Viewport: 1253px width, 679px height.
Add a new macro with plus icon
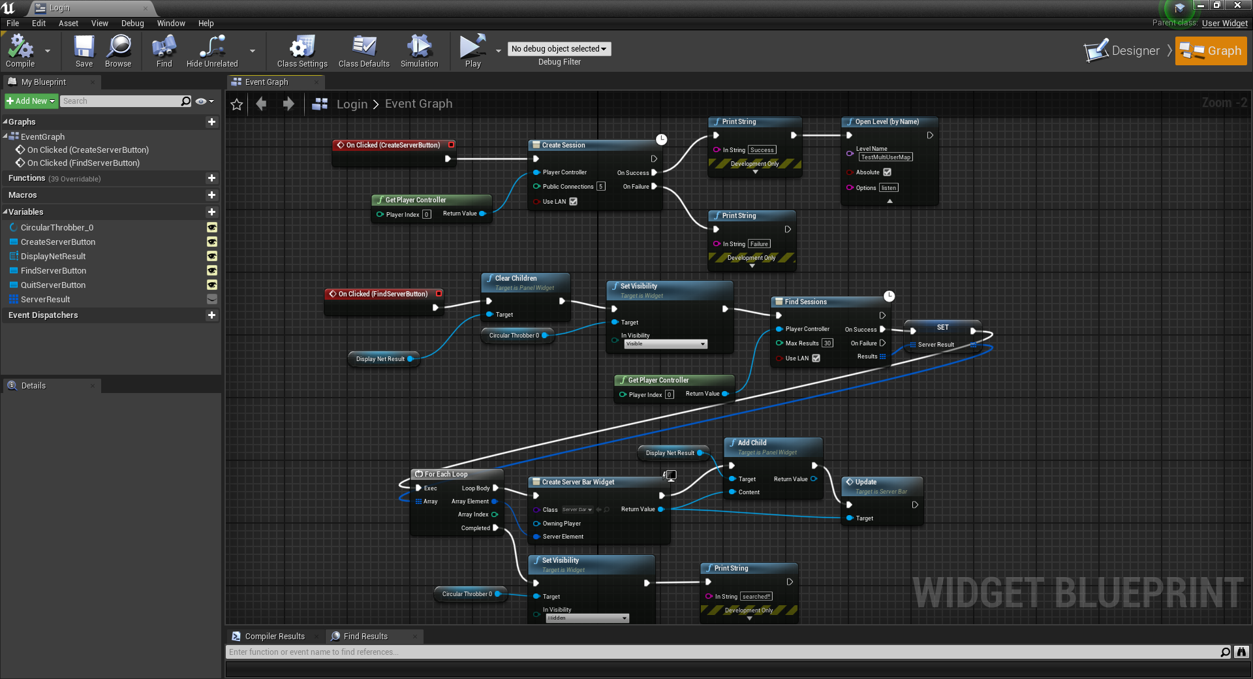(x=211, y=195)
